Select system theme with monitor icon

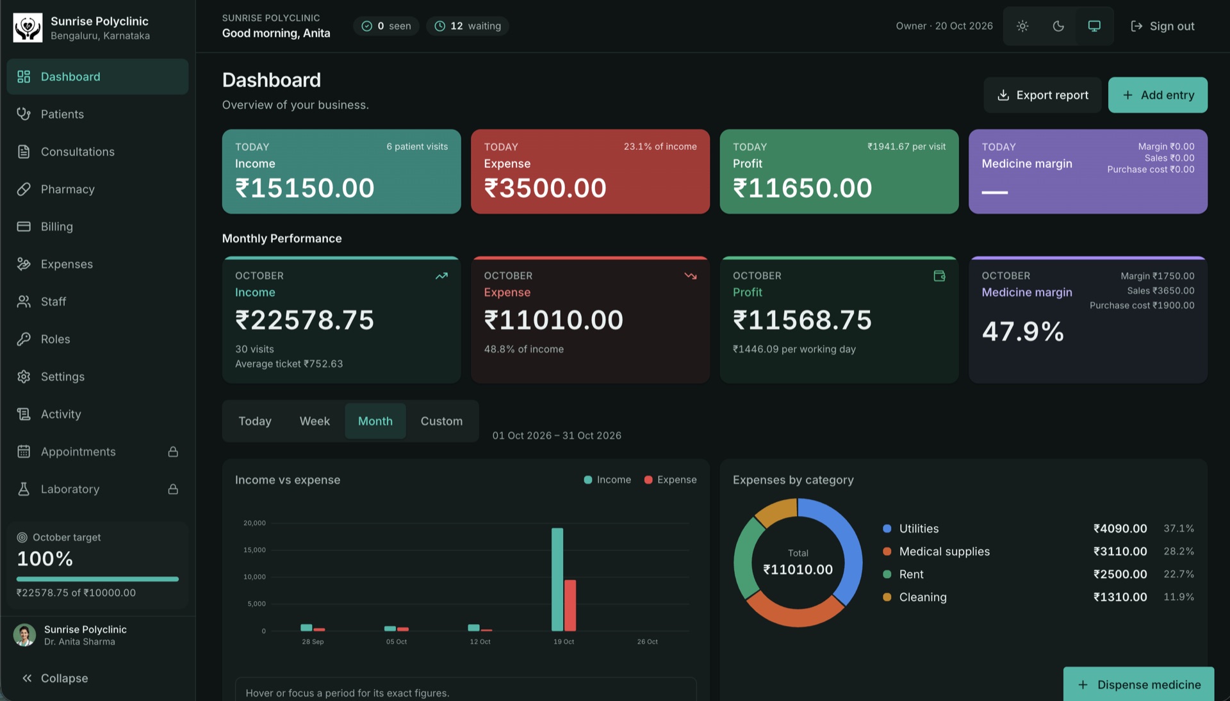(1094, 26)
